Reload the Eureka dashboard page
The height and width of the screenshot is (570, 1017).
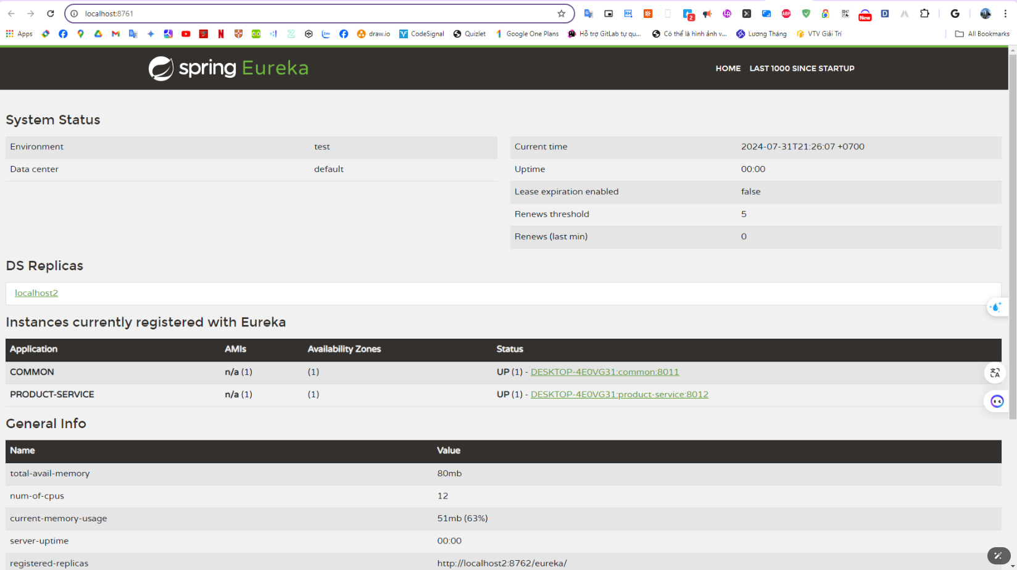(51, 14)
